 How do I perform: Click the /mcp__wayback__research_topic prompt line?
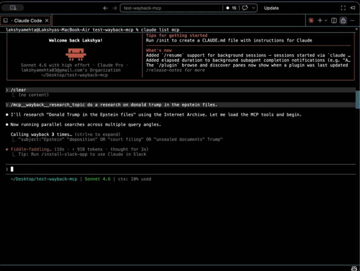181,105
